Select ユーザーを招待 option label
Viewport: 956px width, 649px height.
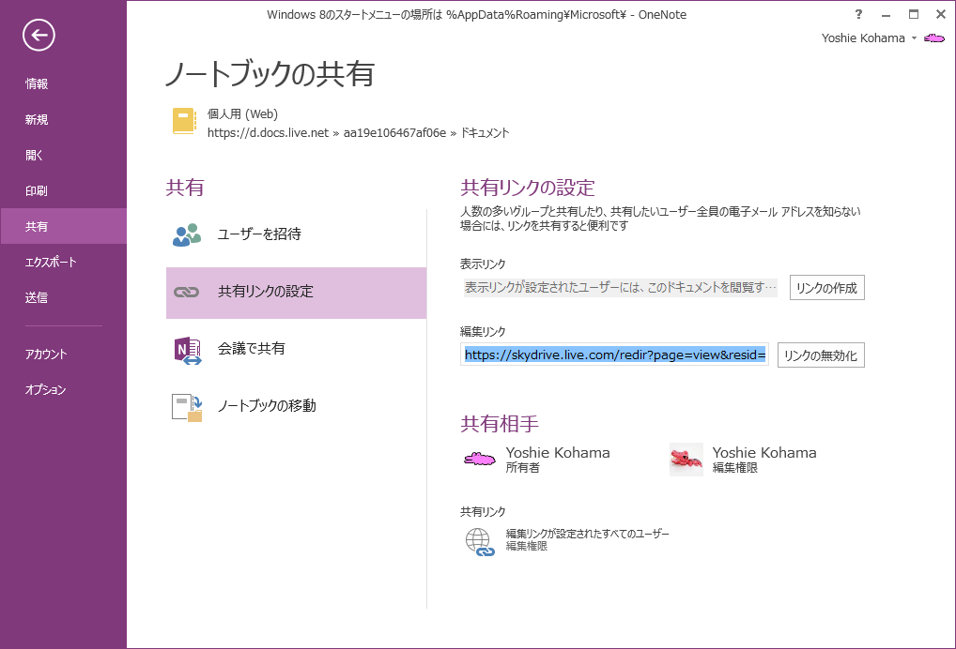[259, 234]
